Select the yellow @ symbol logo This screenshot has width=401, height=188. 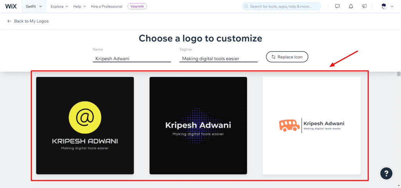tap(85, 125)
